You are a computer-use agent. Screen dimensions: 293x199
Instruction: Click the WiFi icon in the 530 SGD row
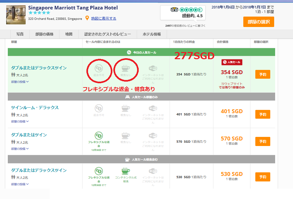point(153,171)
